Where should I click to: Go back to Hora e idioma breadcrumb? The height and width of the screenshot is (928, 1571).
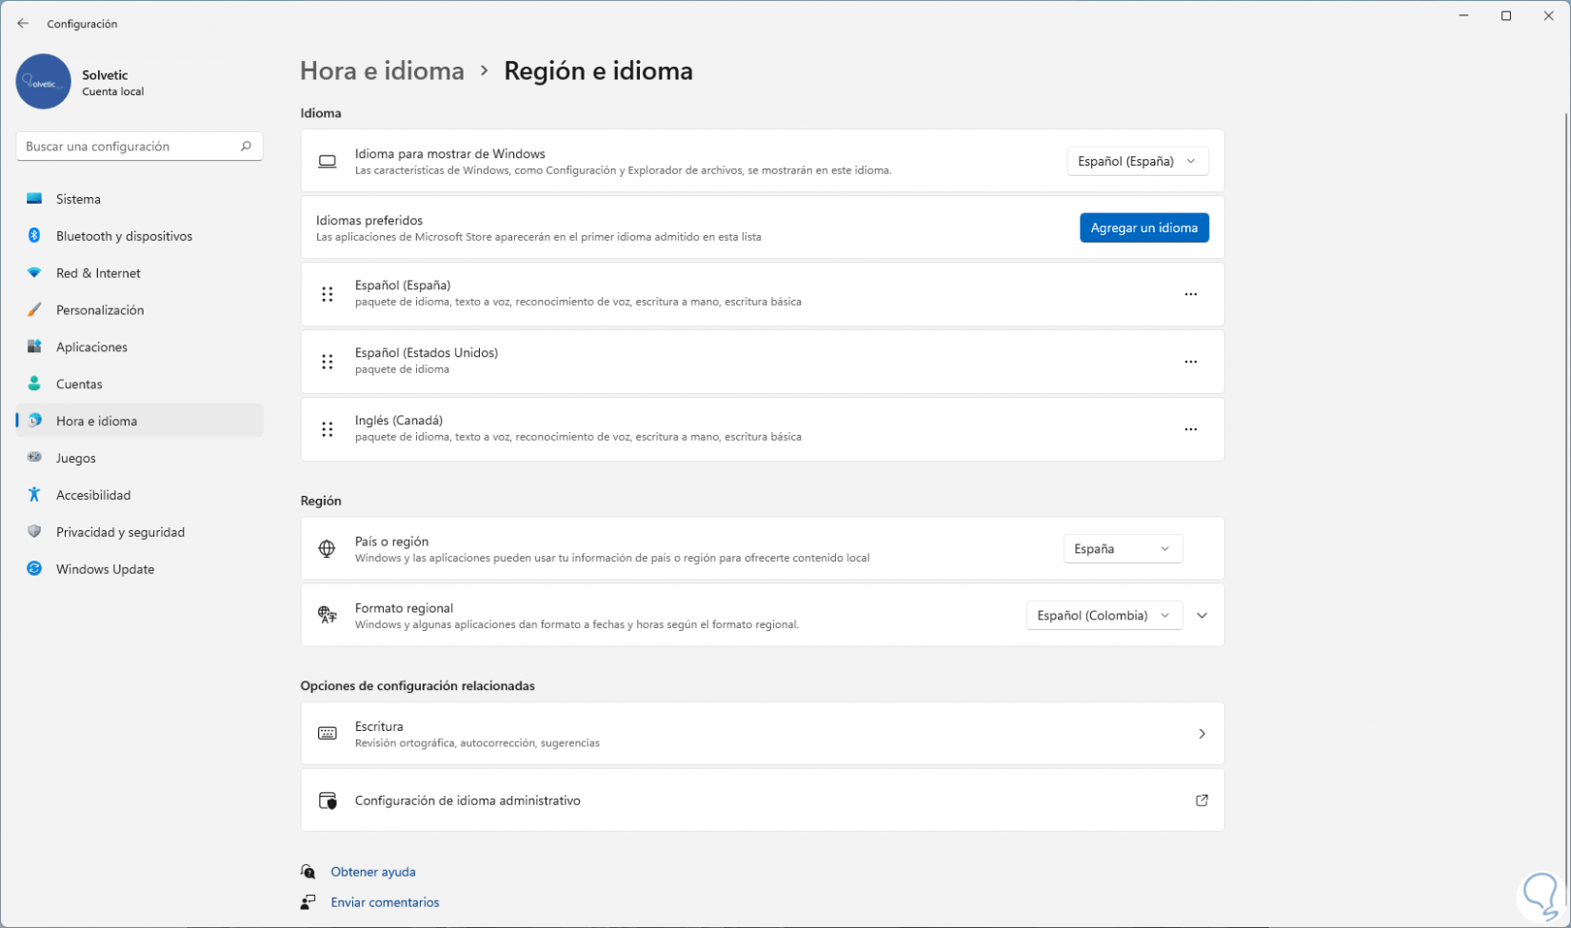point(382,71)
